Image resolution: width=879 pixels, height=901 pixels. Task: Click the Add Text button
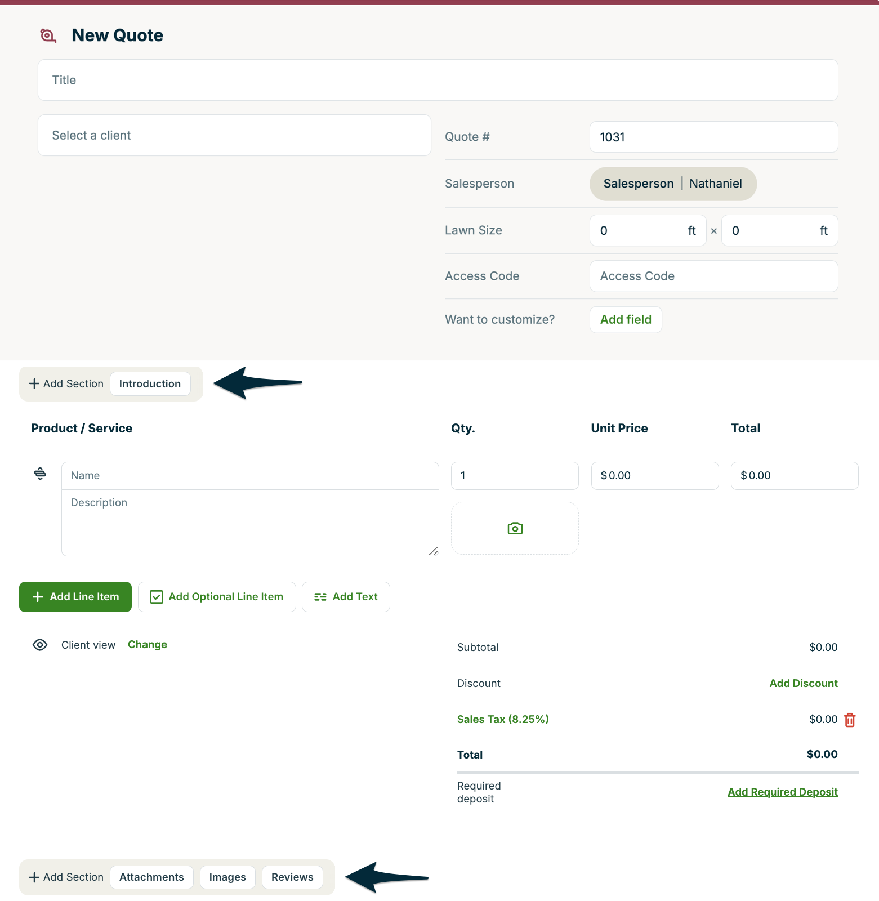(x=346, y=597)
